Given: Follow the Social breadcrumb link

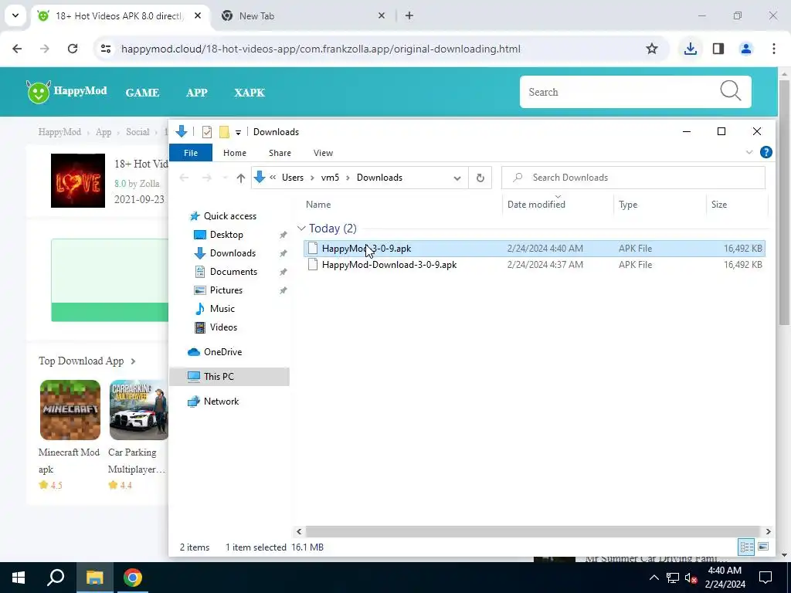Looking at the screenshot, I should 137,132.
